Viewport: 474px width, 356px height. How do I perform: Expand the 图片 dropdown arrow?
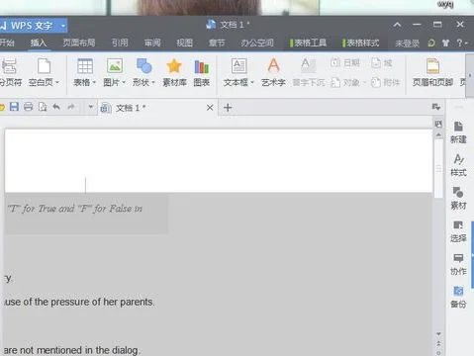[x=124, y=82]
